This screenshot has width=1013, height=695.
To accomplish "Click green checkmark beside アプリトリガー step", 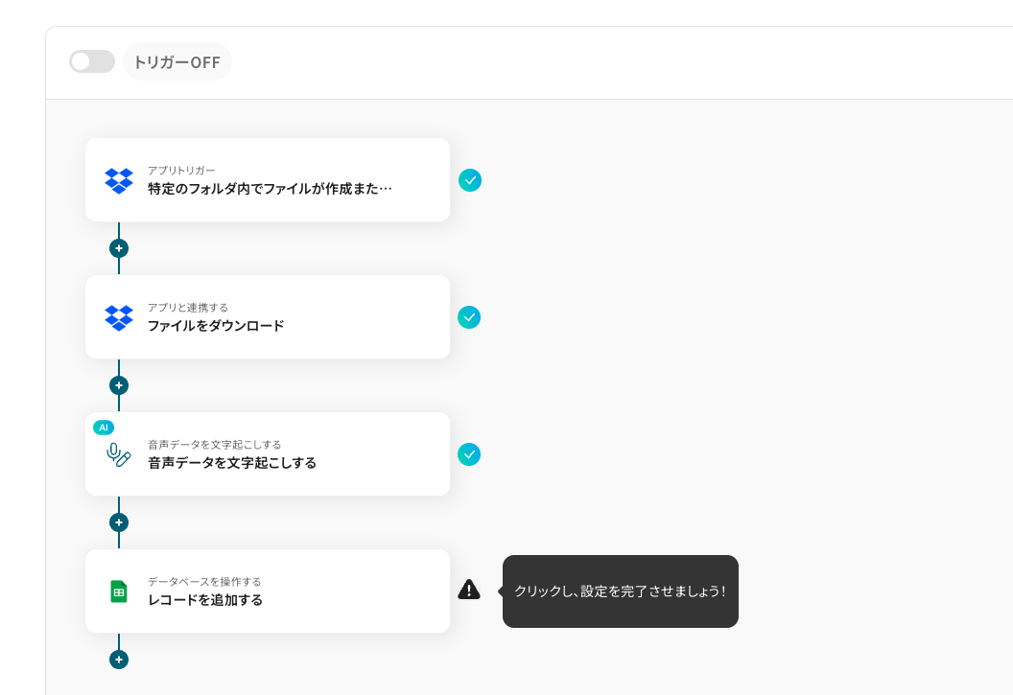I will [x=470, y=180].
